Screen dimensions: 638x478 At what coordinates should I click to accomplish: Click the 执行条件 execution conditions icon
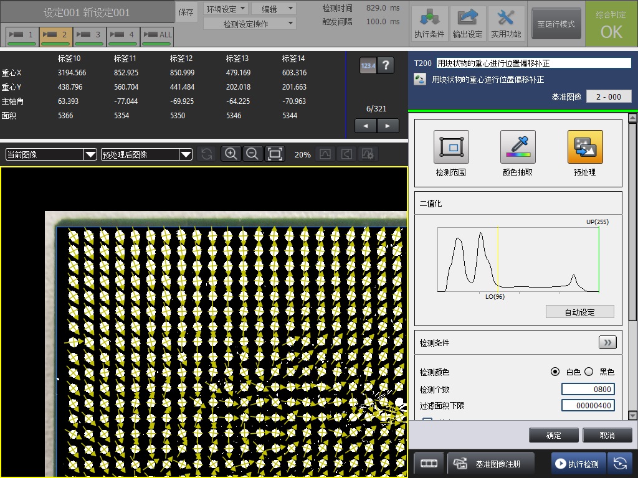(429, 24)
